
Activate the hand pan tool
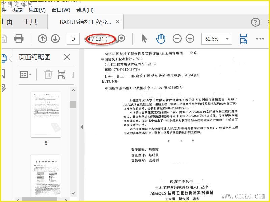161,39
